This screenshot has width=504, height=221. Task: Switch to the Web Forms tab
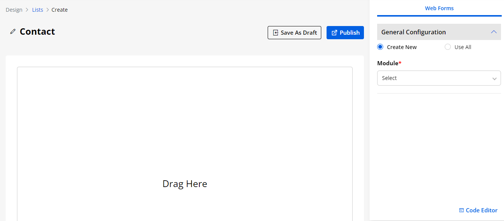[x=439, y=8]
